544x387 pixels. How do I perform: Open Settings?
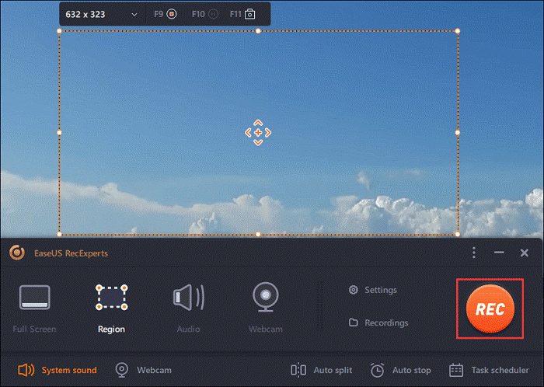point(373,290)
